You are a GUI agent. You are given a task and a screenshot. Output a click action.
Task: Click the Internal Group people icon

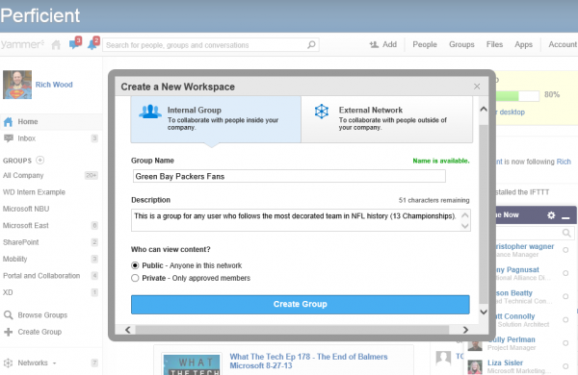pyautogui.click(x=150, y=112)
